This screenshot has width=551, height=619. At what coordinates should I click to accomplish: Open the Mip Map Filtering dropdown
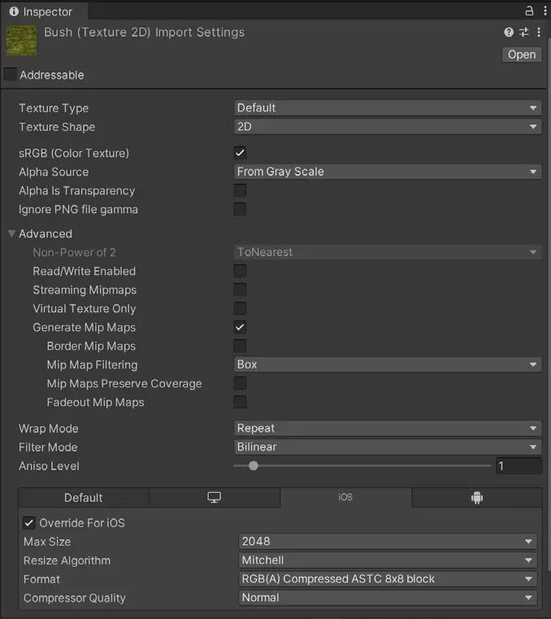point(388,364)
